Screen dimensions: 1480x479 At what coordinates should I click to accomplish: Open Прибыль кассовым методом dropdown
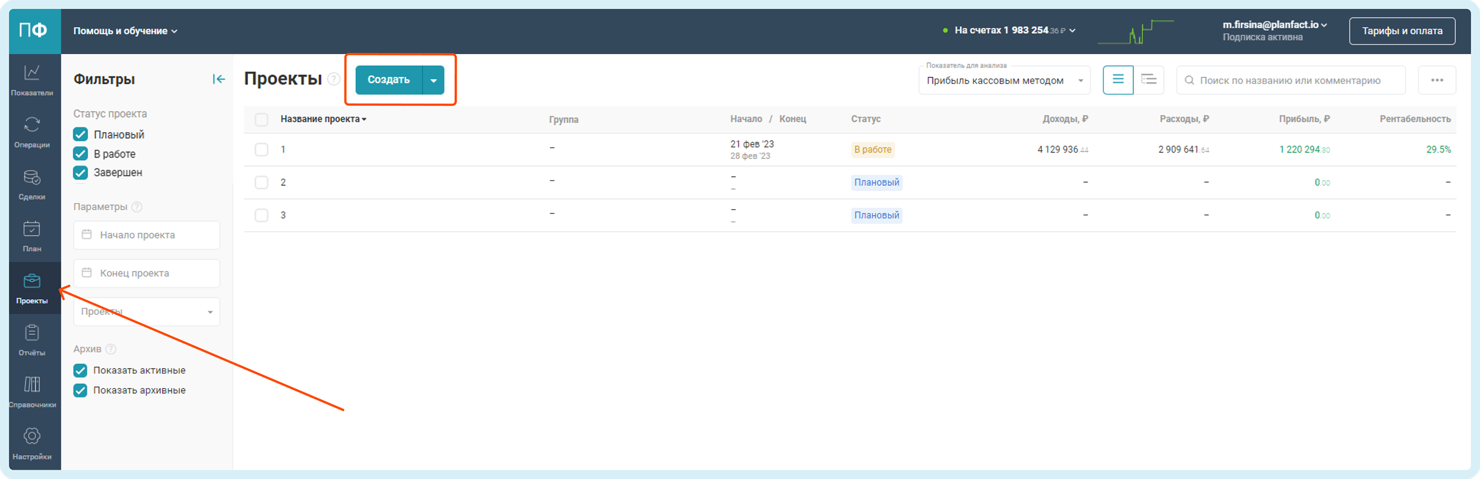click(1004, 80)
